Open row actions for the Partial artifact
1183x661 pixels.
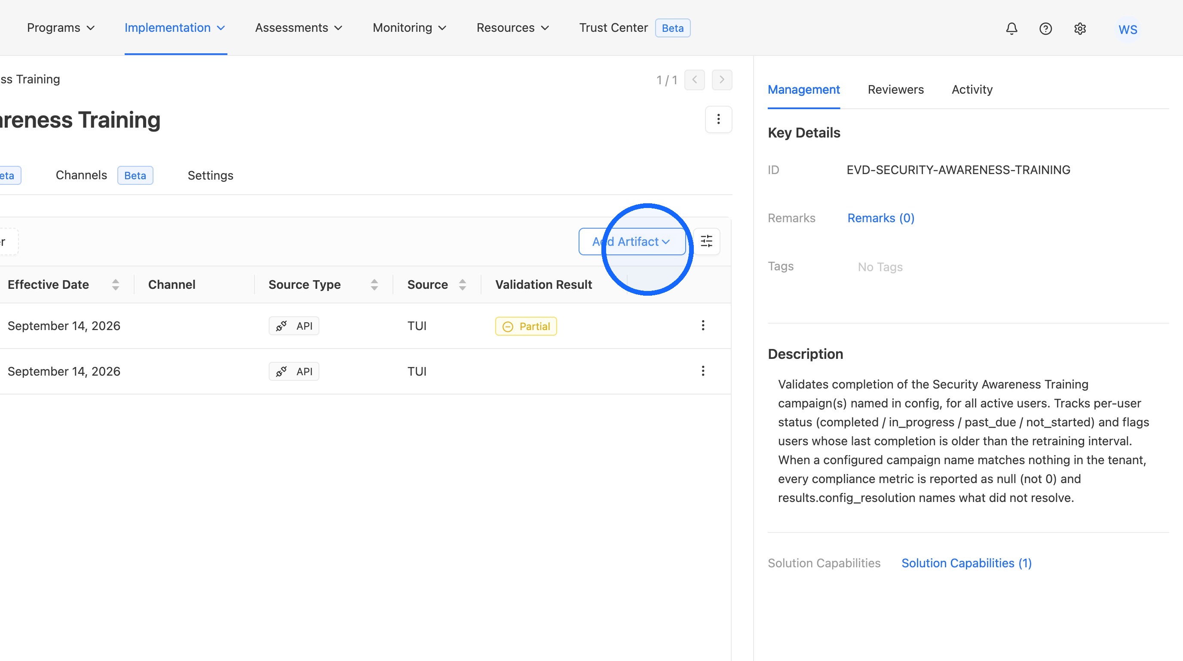pyautogui.click(x=703, y=325)
